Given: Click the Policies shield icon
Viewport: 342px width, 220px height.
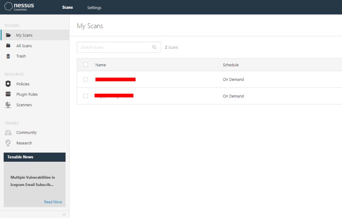Looking at the screenshot, I should pos(8,84).
